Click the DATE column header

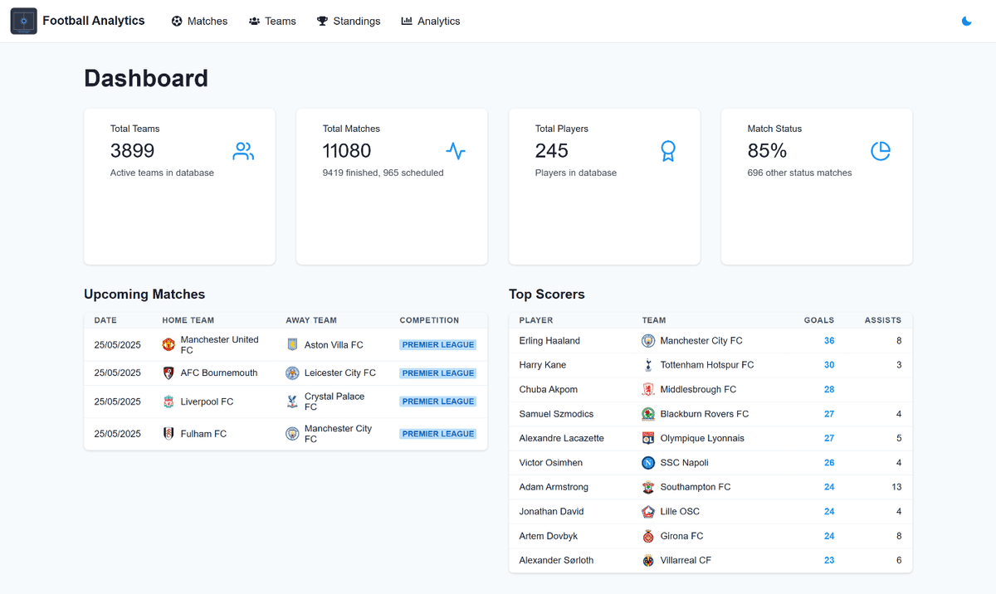coord(105,320)
